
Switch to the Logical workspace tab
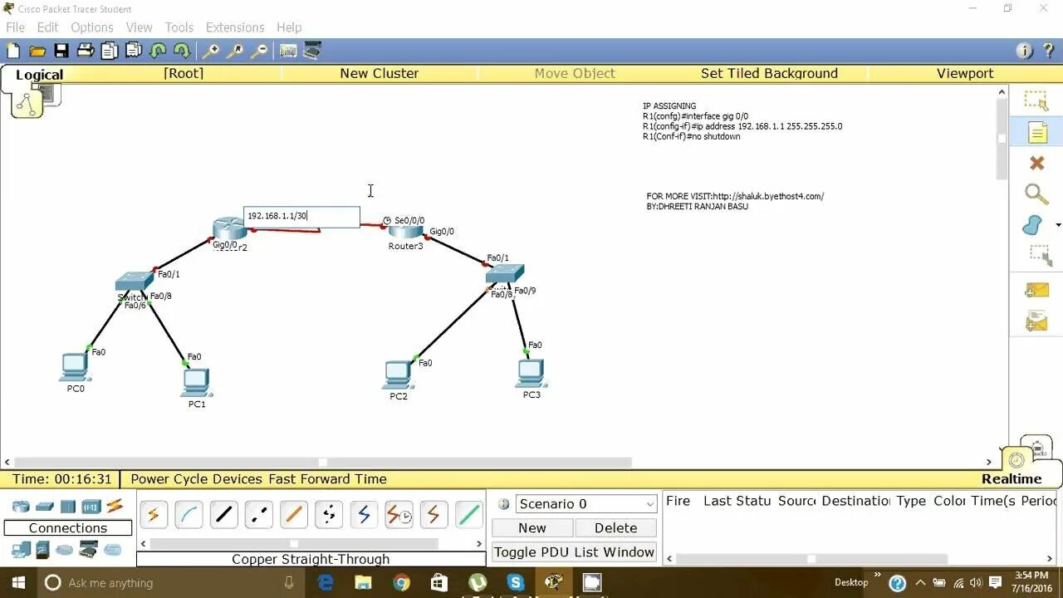(39, 75)
